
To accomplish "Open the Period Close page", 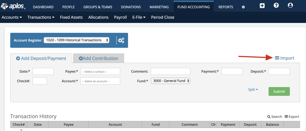I will tap(162, 17).
